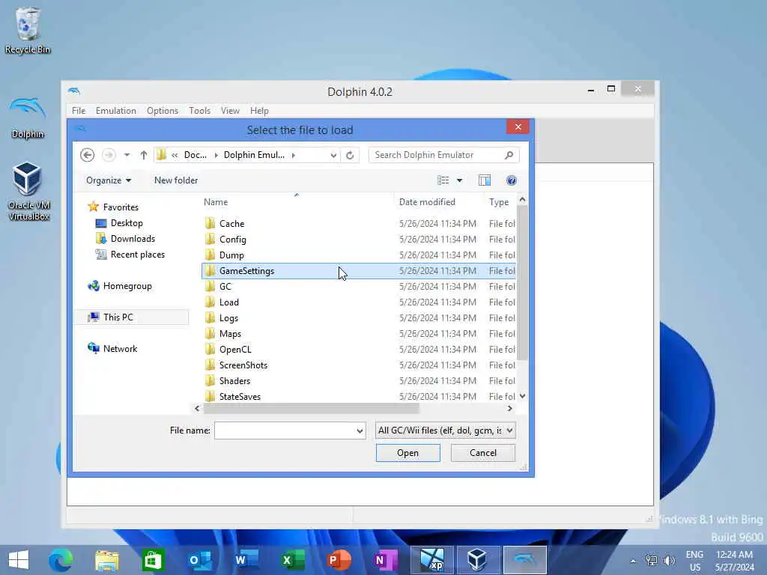Refresh the Dolphin Emulator folder listing

click(350, 155)
